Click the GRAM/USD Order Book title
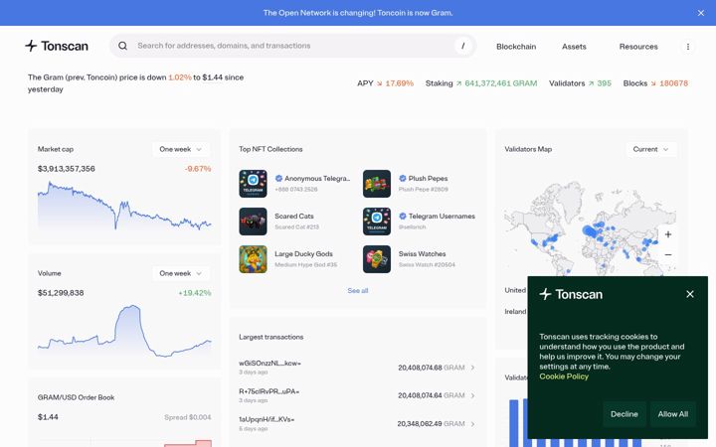This screenshot has width=716, height=447. 76,397
